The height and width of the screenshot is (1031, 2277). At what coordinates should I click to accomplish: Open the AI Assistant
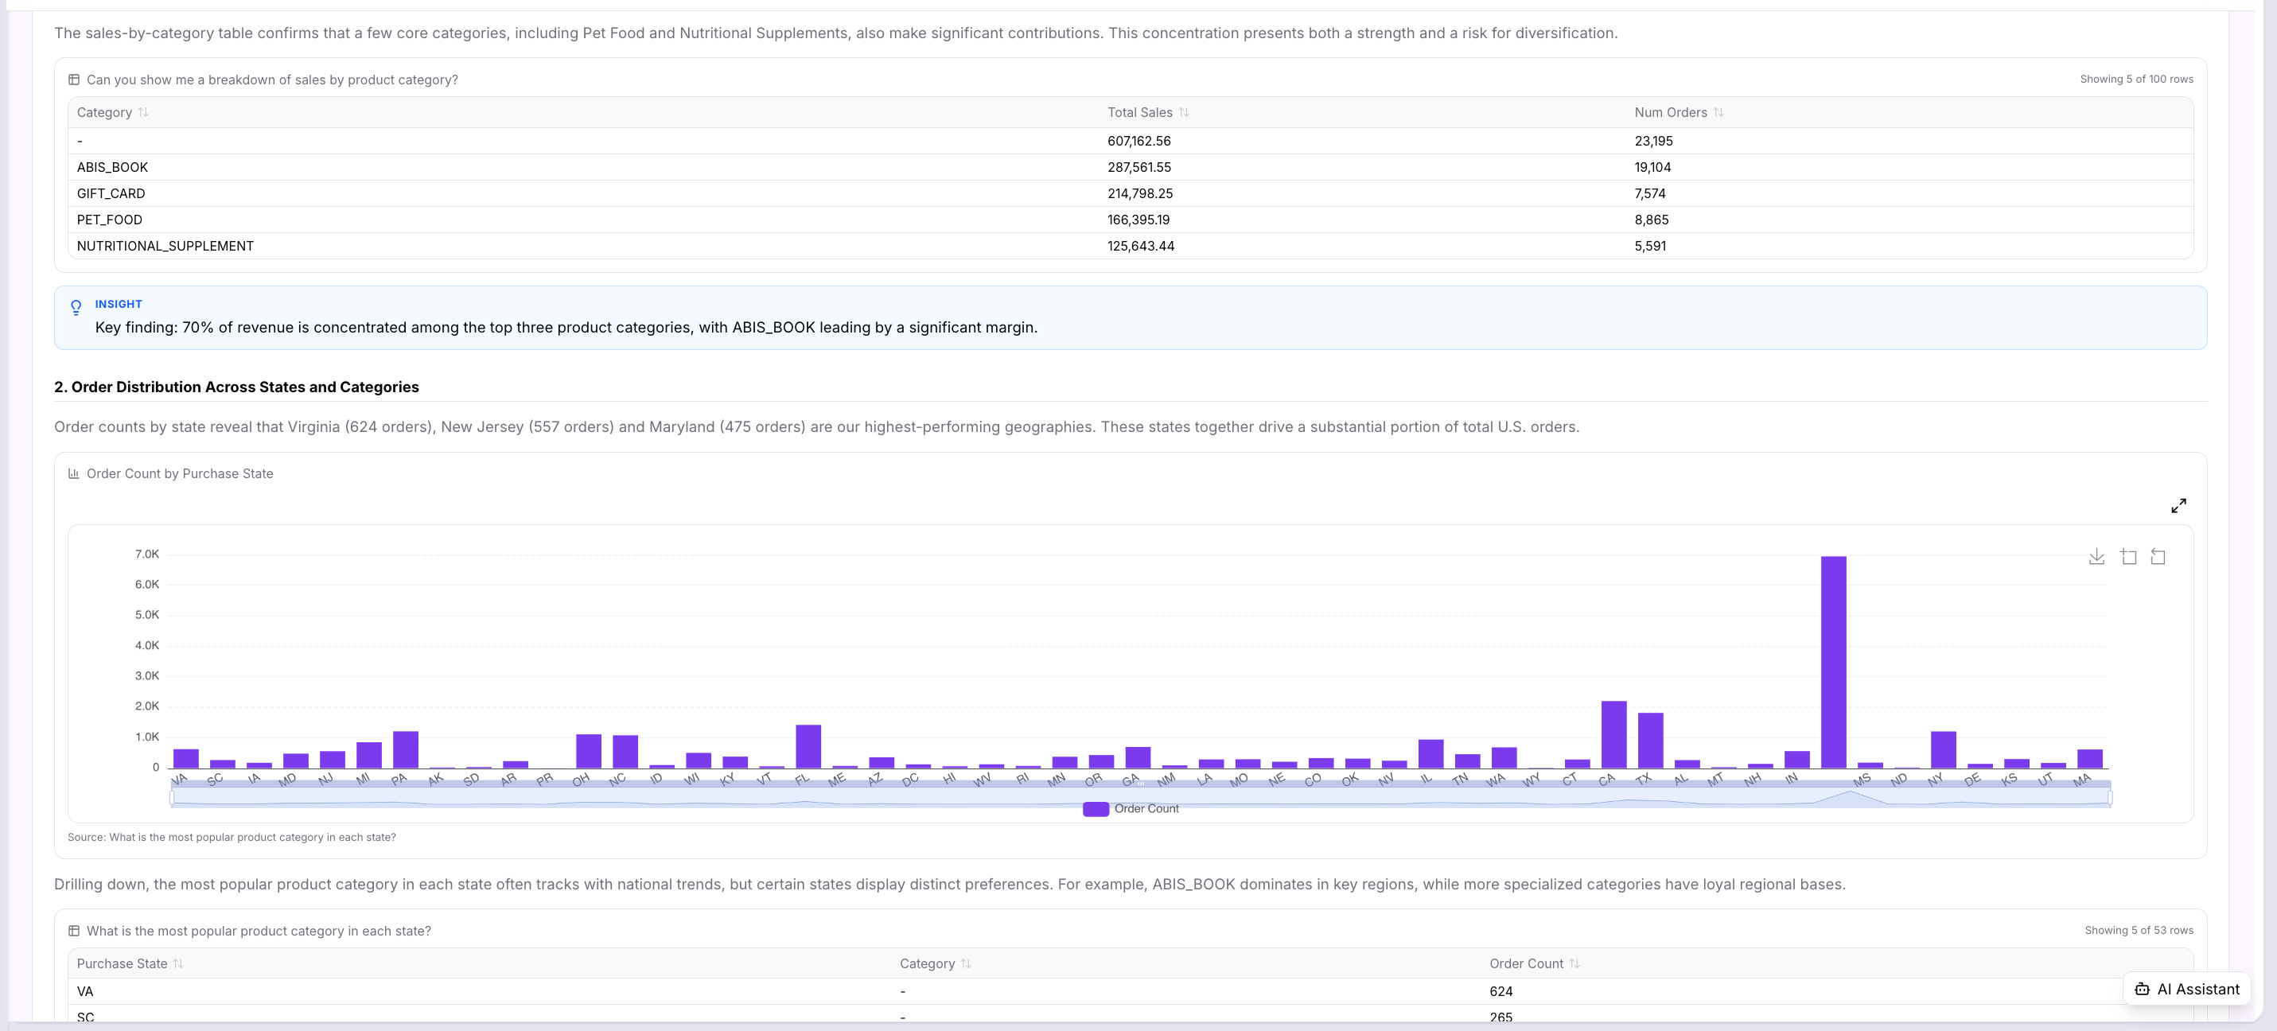point(2187,989)
